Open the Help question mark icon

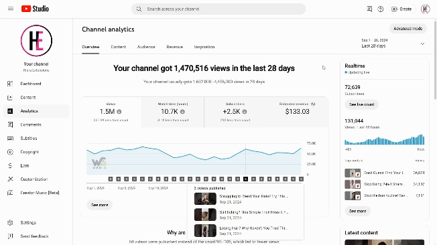381,9
